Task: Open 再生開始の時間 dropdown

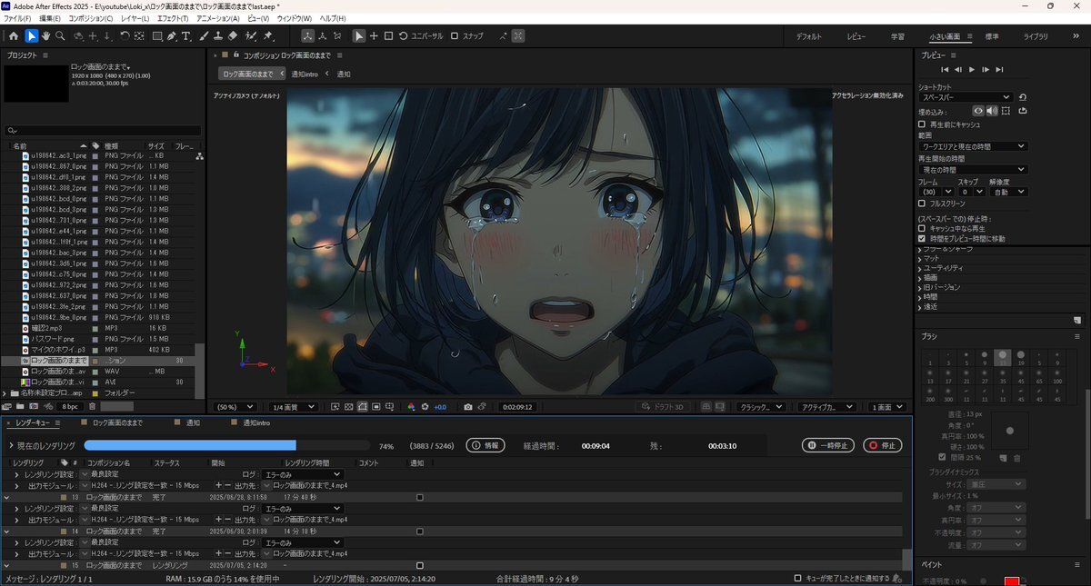Action: tap(973, 170)
